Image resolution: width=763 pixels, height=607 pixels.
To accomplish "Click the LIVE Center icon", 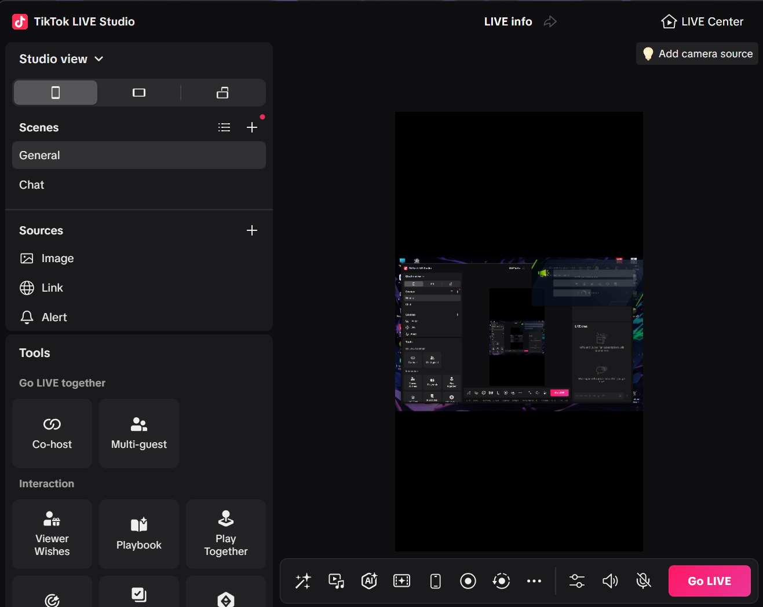I will click(x=669, y=21).
